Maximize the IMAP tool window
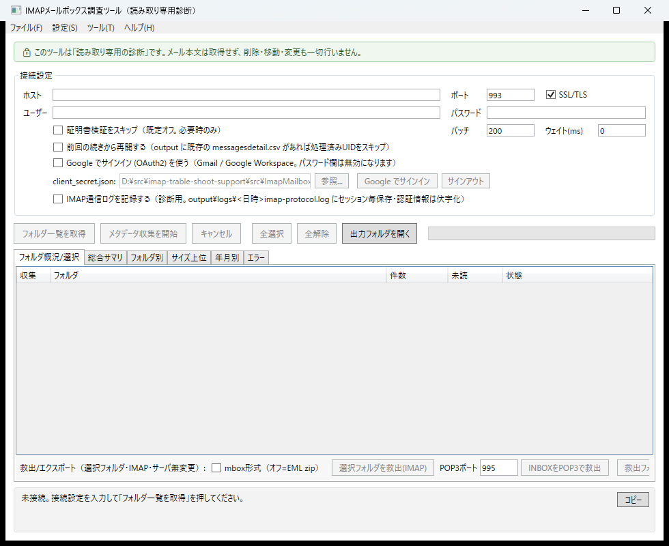Viewport: 669px width, 546px height. (616, 10)
